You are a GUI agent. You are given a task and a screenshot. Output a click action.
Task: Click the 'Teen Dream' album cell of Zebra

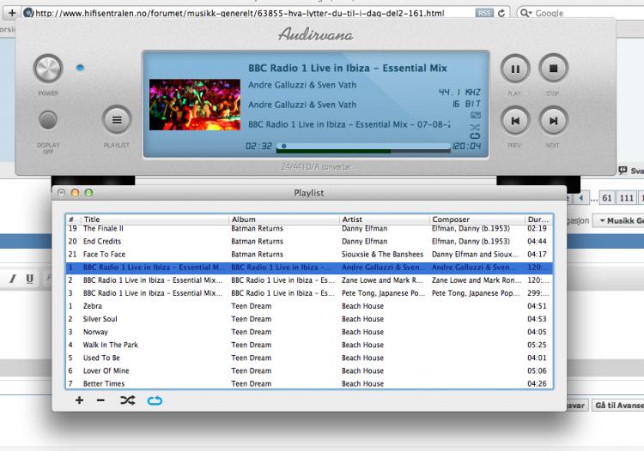pos(252,306)
